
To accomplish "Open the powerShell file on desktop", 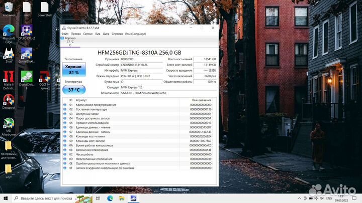I will pyautogui.click(x=44, y=9).
